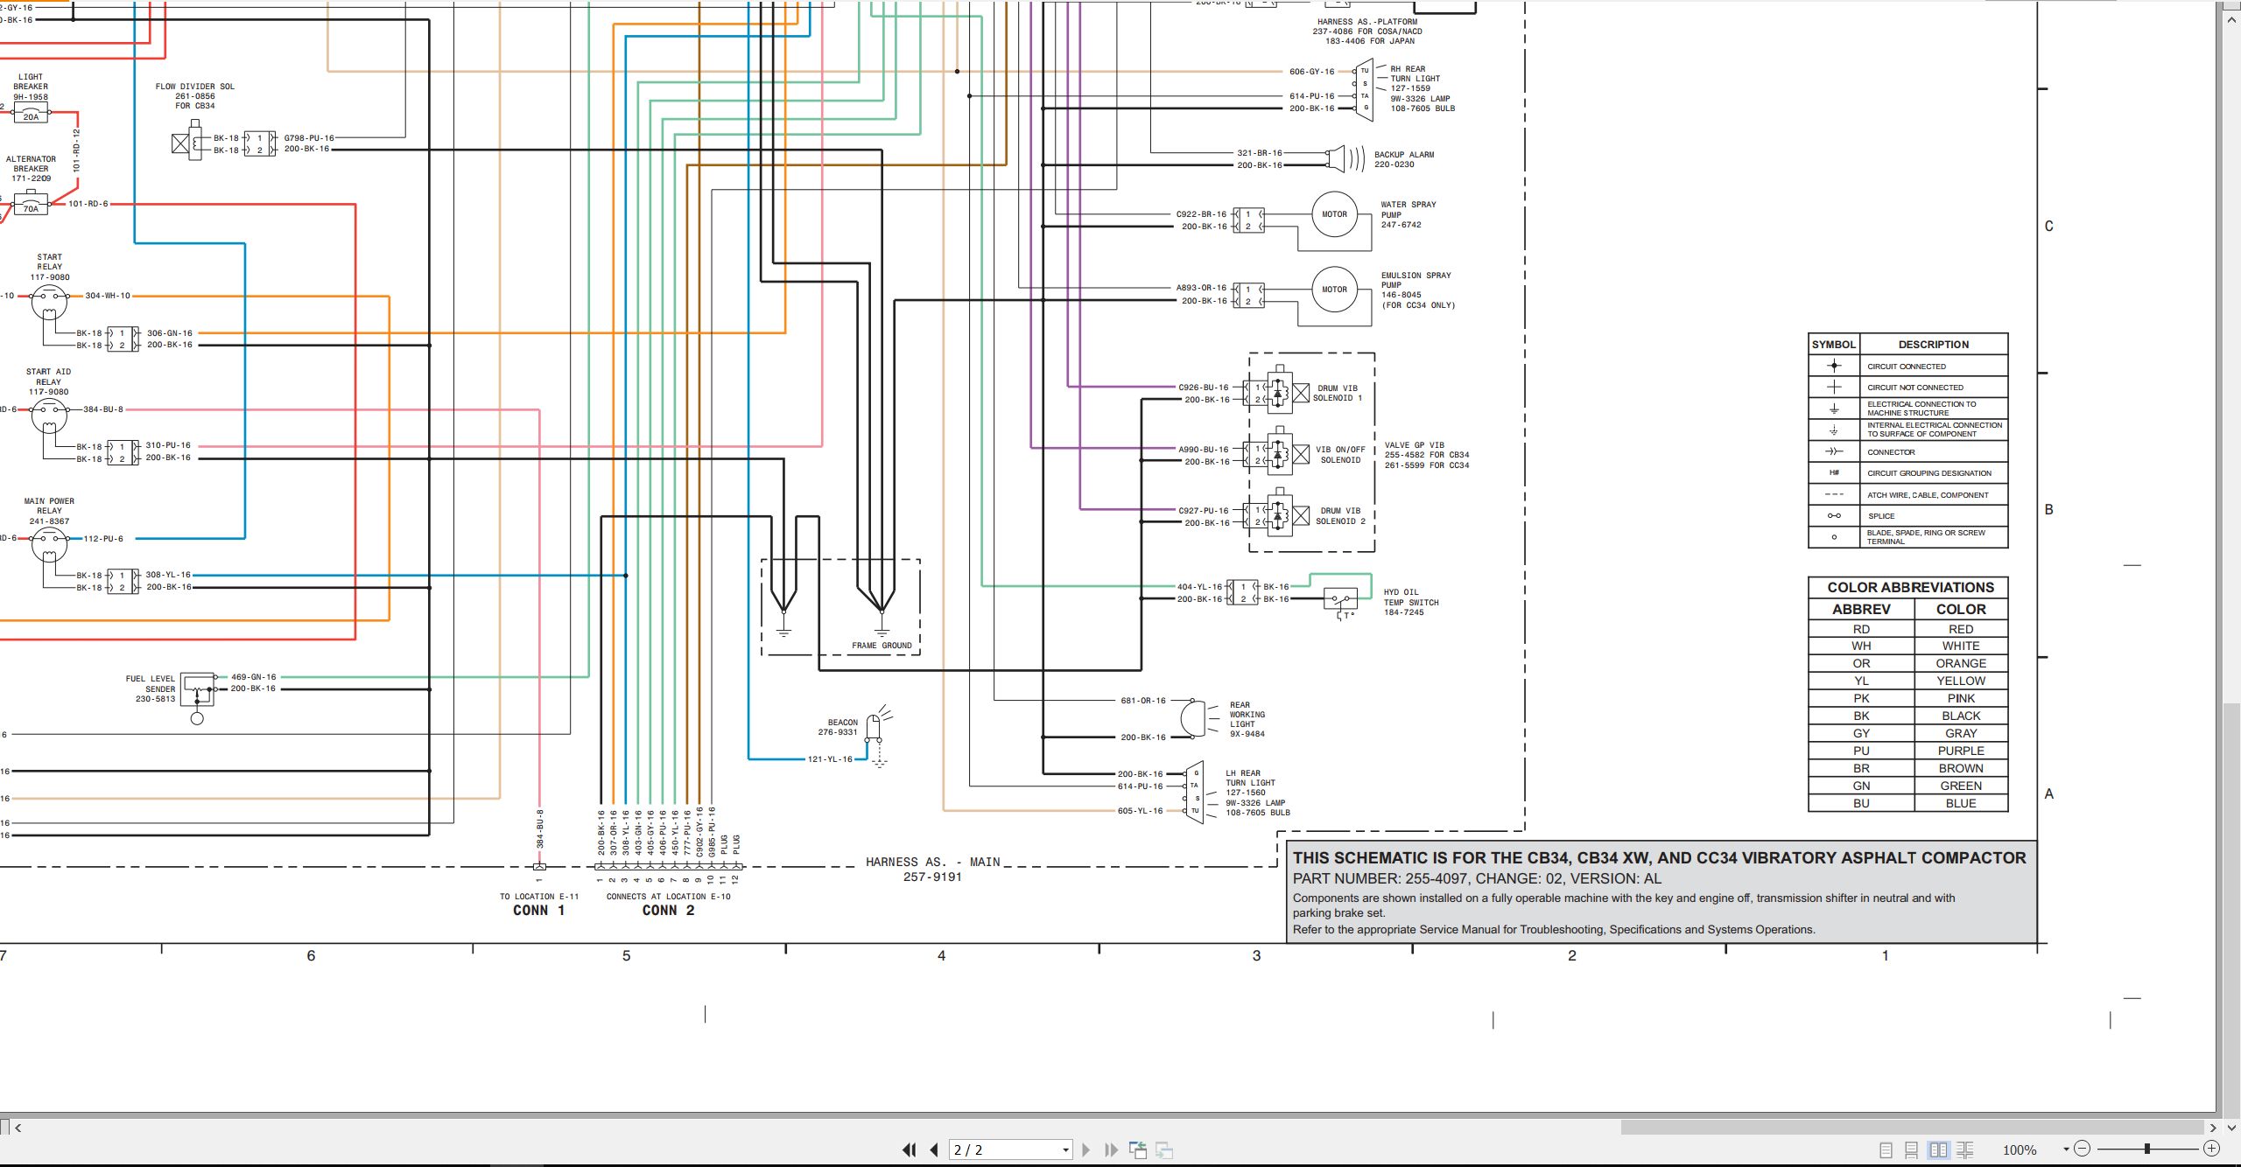Screen dimensions: 2241x1167
Task: Click the PURPLE cell in color table
Action: tap(1961, 751)
